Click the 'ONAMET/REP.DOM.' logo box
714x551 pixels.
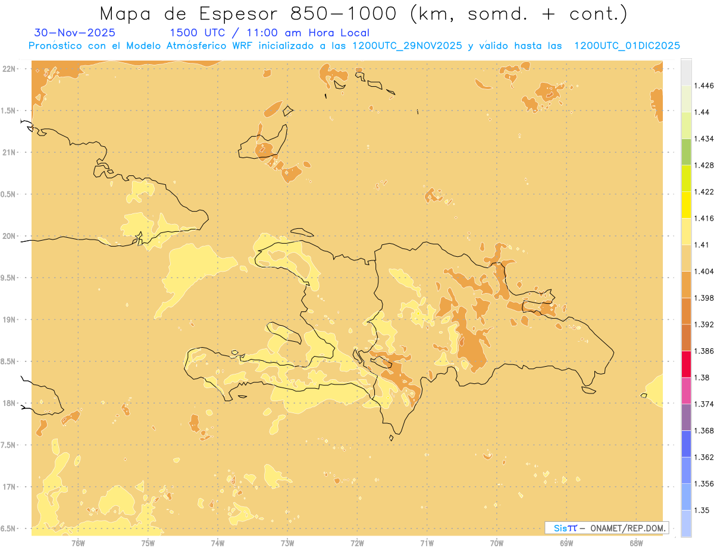click(607, 528)
